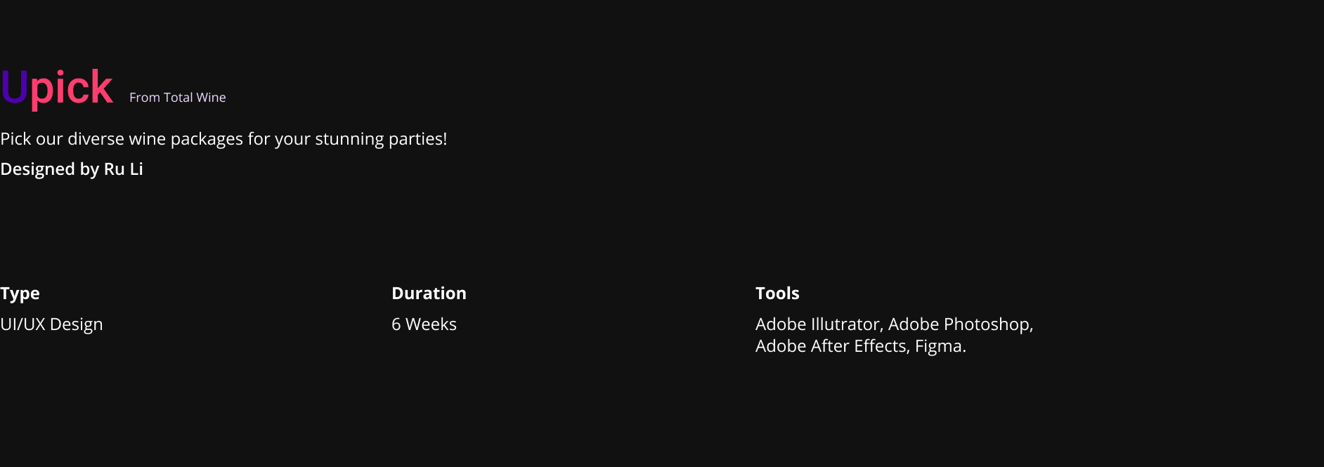
Task: Select the words wine packages in the tagline
Action: (186, 139)
